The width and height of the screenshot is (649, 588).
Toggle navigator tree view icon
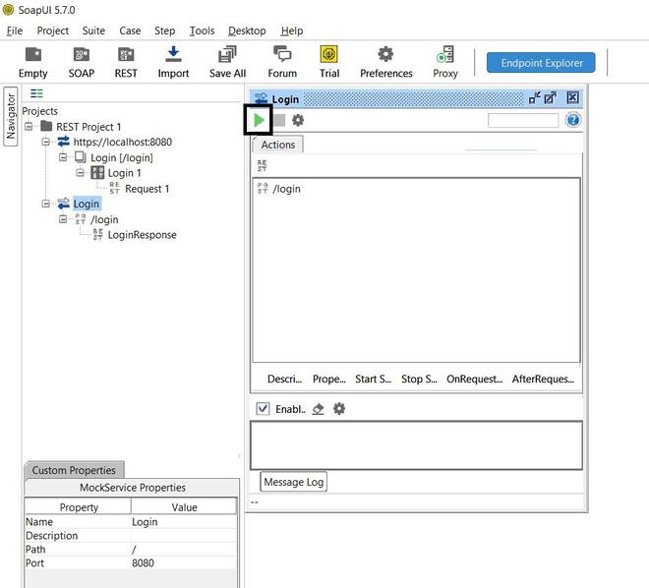[36, 93]
